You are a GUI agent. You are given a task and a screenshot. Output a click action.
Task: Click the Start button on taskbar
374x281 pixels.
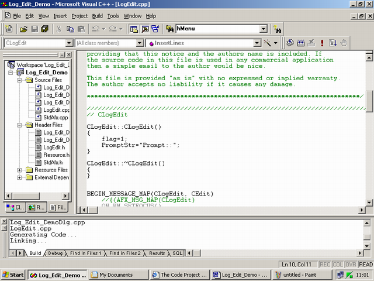pyautogui.click(x=13, y=275)
